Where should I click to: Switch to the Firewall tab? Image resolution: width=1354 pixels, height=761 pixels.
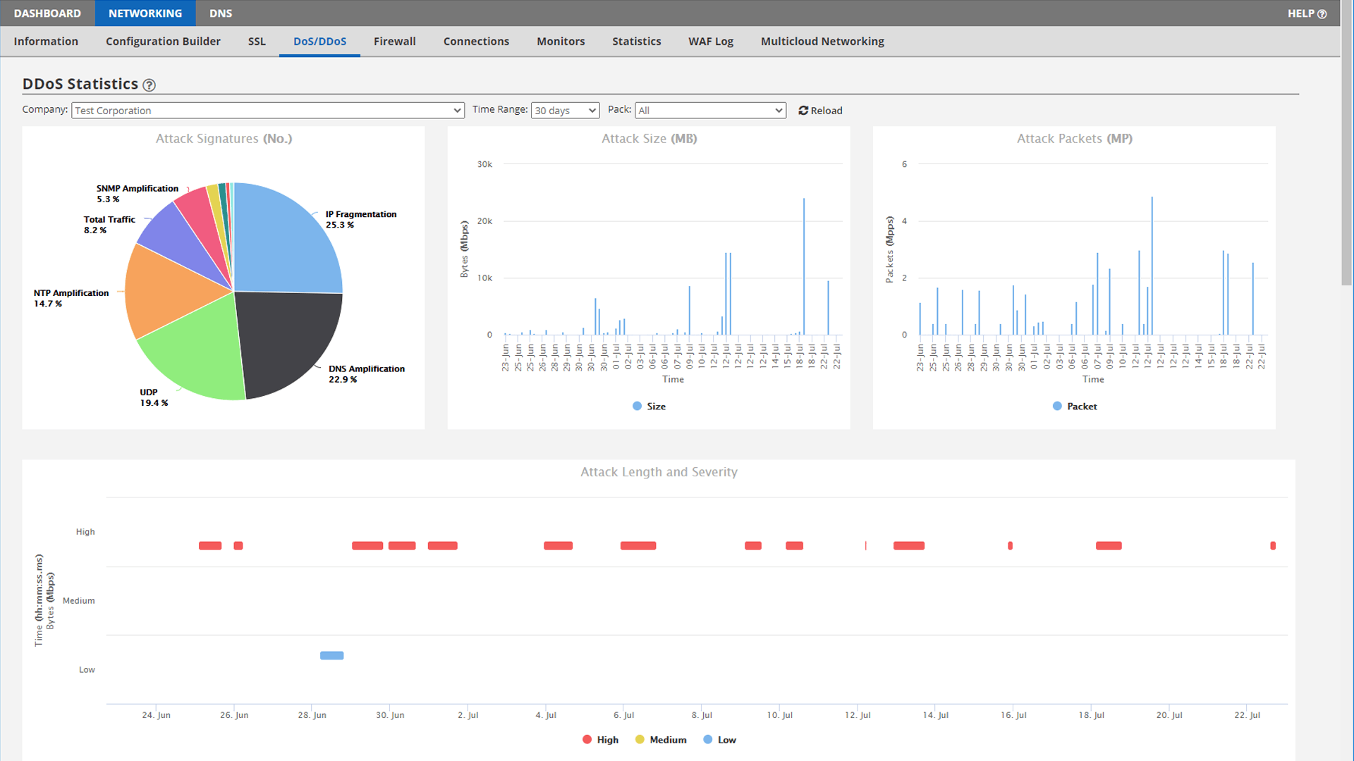[x=394, y=41]
